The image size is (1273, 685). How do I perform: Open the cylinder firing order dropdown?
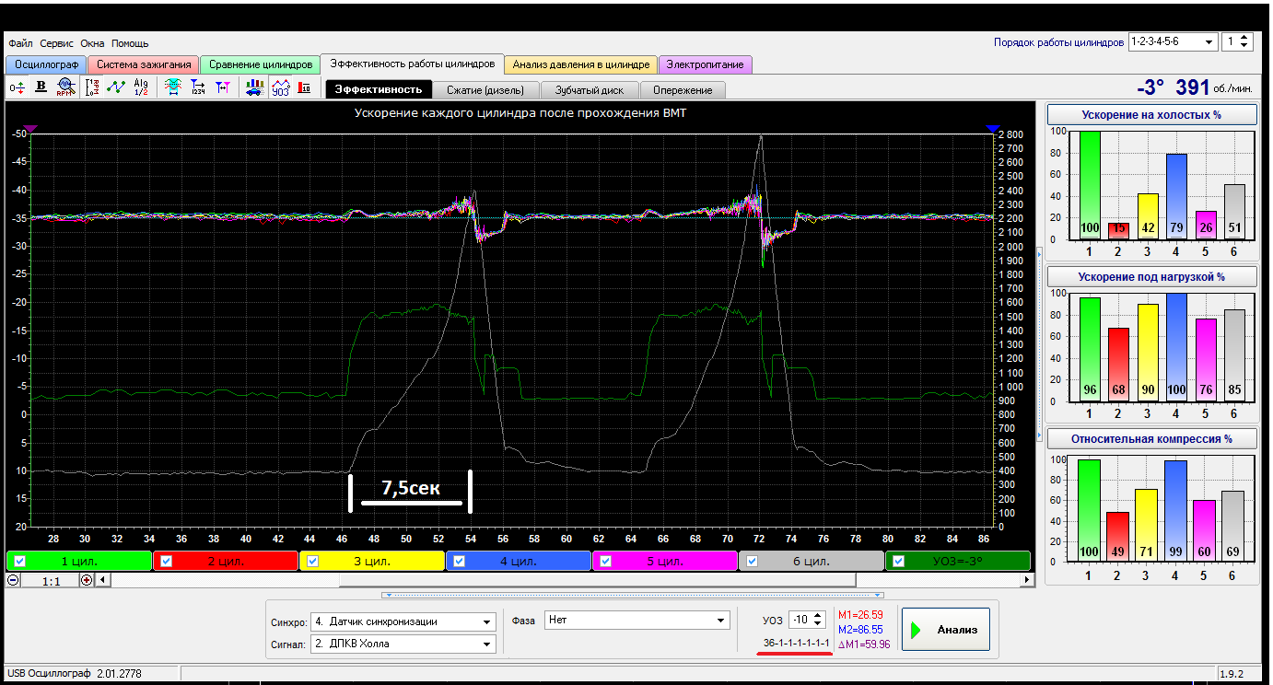[x=1172, y=41]
